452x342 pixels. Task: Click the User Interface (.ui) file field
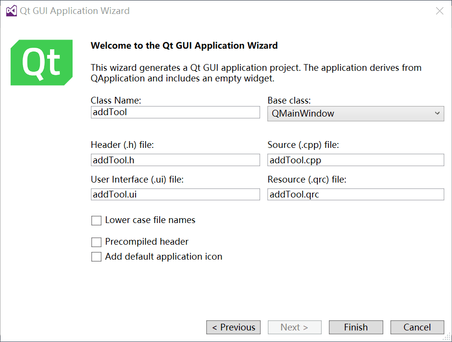175,194
